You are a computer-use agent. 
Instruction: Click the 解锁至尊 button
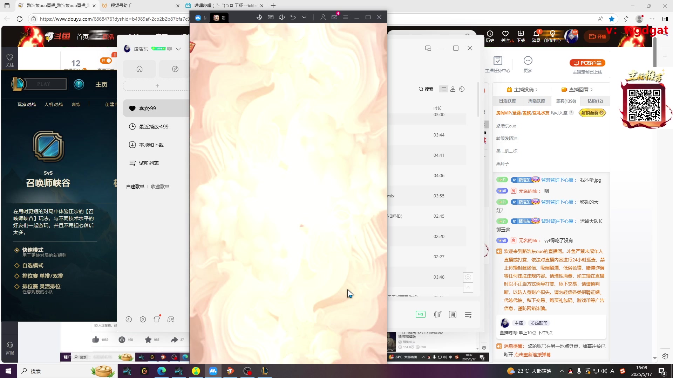click(x=592, y=113)
